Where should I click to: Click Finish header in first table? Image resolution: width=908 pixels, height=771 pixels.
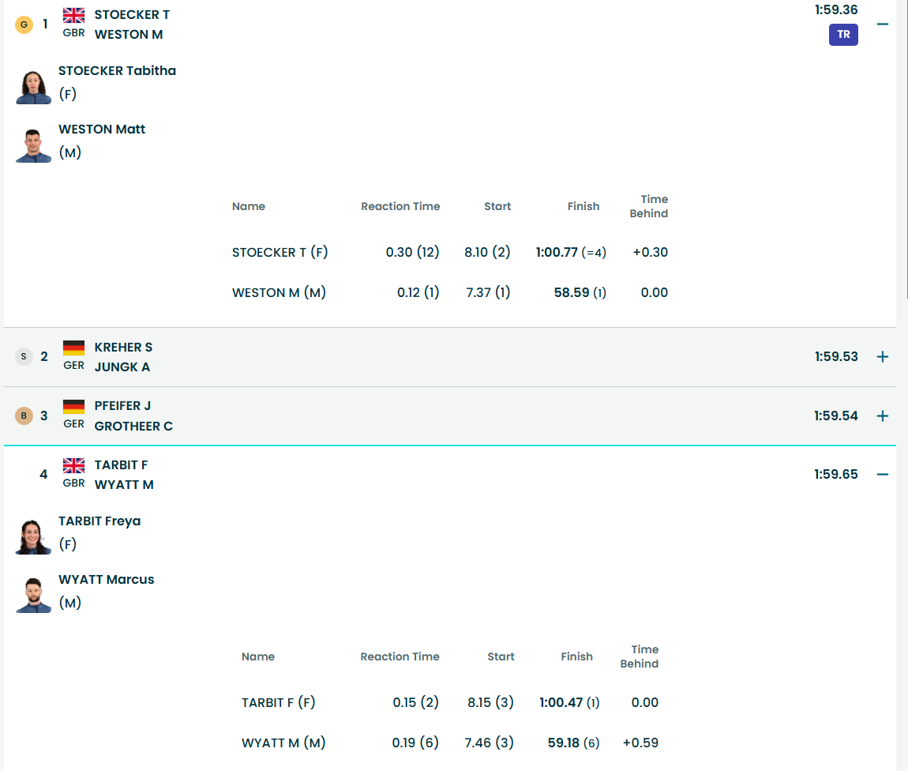tap(583, 206)
